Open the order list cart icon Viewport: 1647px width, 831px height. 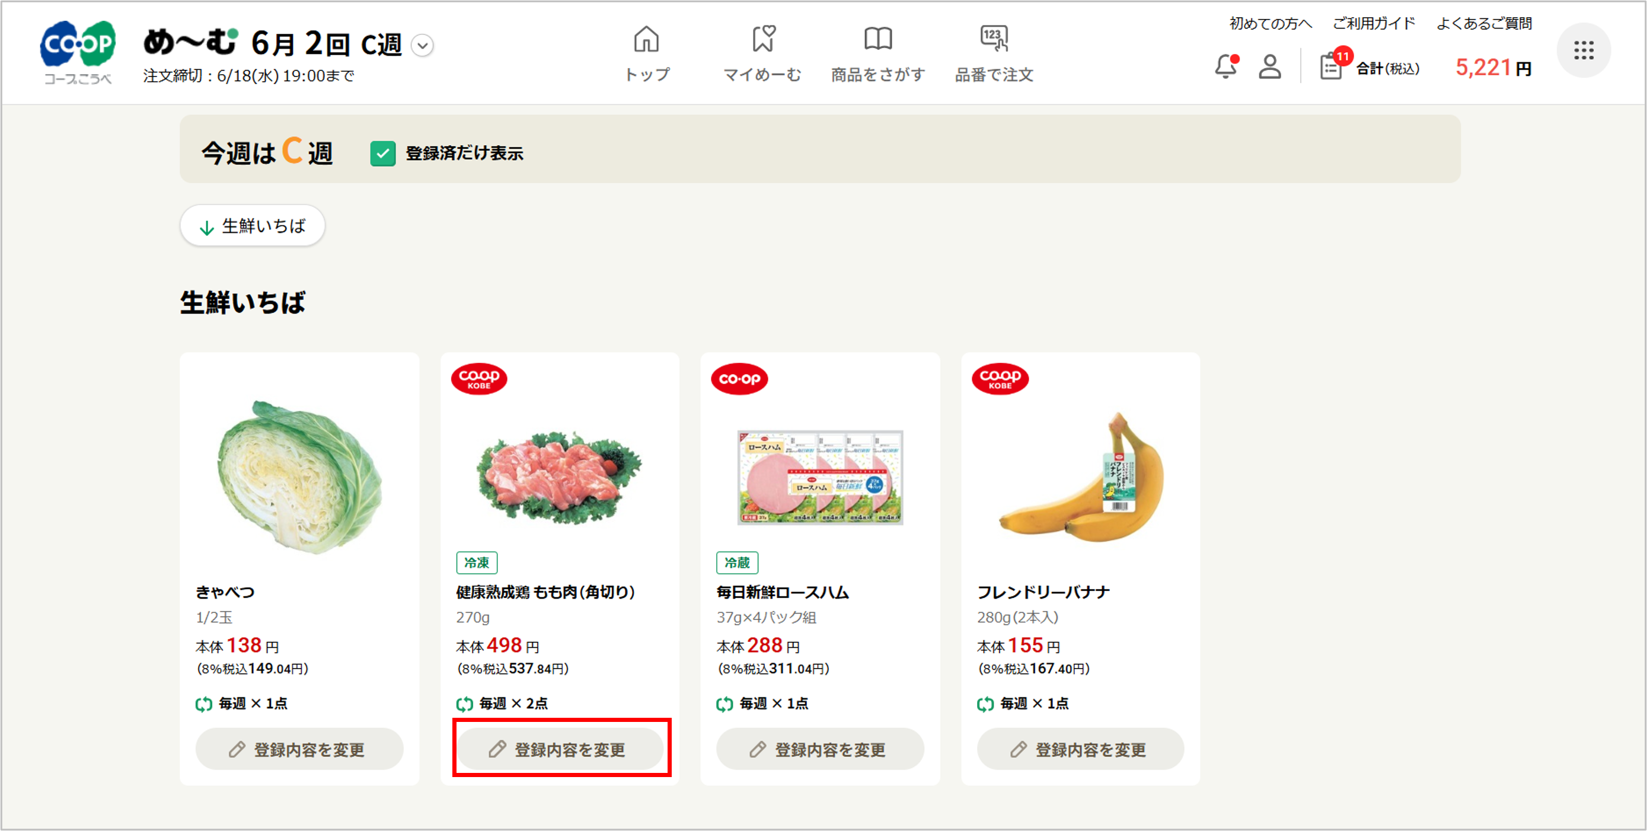pos(1332,66)
